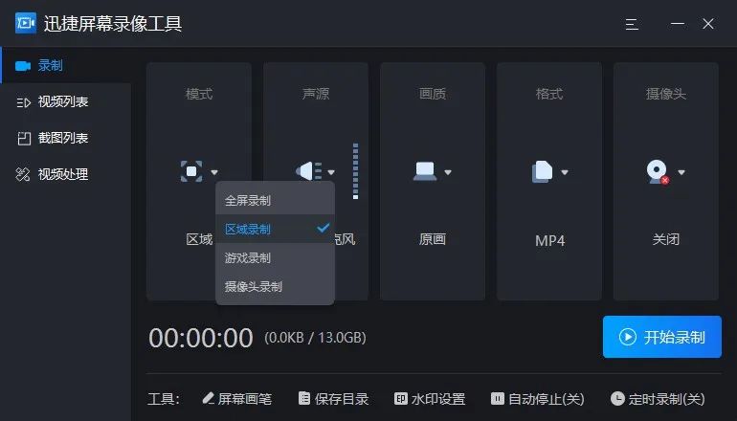Close the recorder window
The width and height of the screenshot is (737, 421).
click(708, 24)
